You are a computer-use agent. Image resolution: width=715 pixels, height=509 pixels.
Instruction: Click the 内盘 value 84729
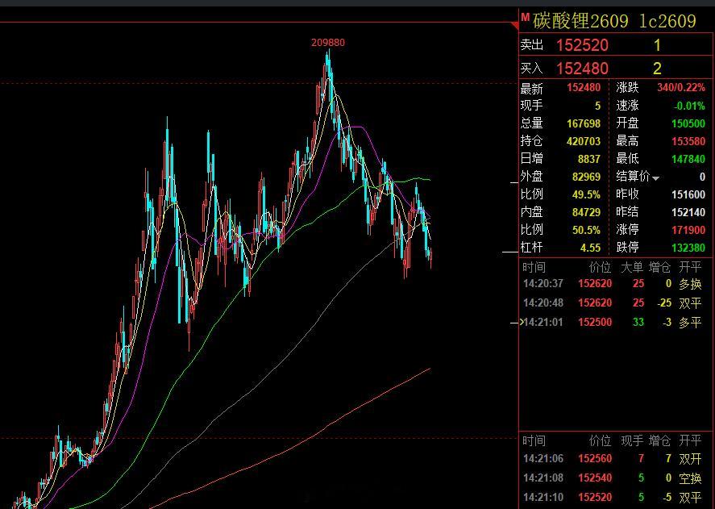pos(586,212)
